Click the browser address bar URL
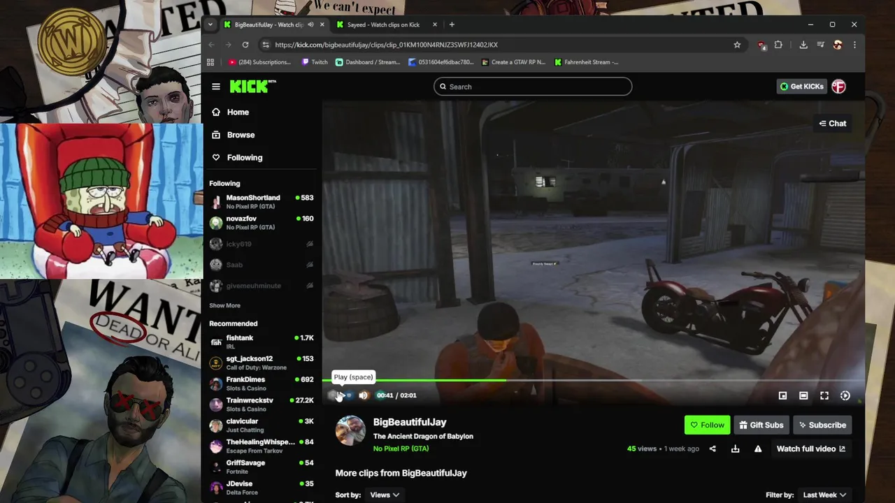Screen dimensions: 895x503 386,45
